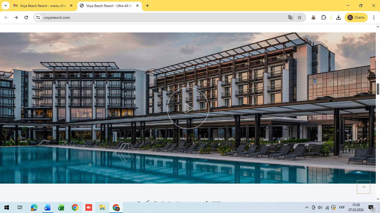380x213 pixels.
Task: Open the Windows Start menu
Action: [x=7, y=207]
